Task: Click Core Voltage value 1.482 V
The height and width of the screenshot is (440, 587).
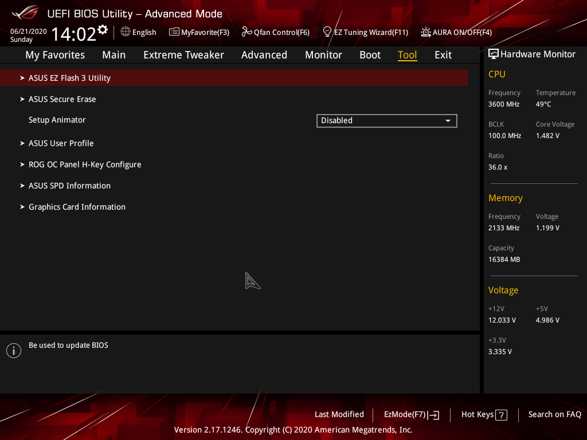Action: (547, 136)
